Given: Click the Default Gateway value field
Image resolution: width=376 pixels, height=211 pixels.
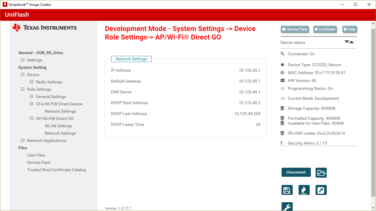Looking at the screenshot, I should (250, 81).
